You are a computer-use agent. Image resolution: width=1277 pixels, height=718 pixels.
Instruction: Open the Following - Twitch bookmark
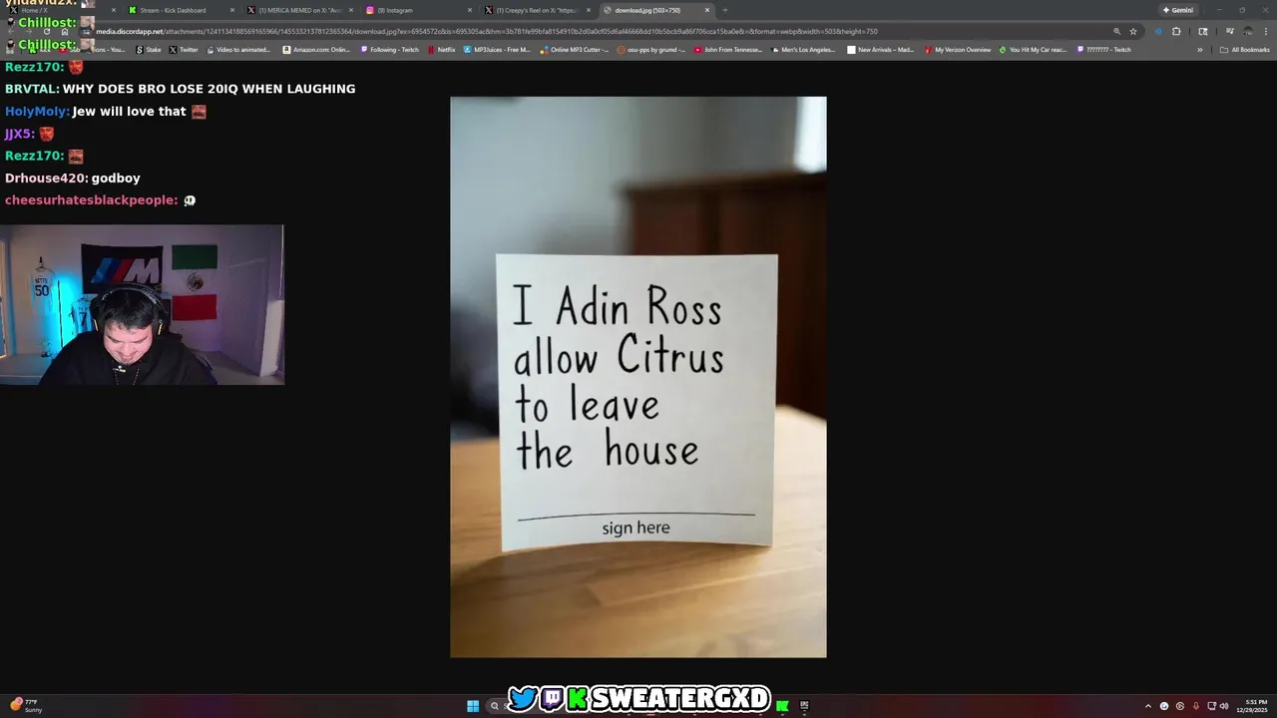click(390, 50)
